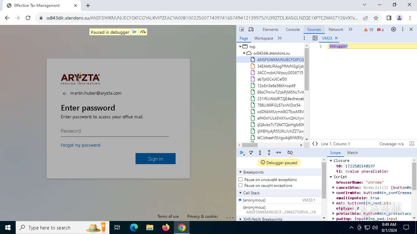This screenshot has width=417, height=234.
Task: Click the back arrow beside the email
Action: (65, 93)
